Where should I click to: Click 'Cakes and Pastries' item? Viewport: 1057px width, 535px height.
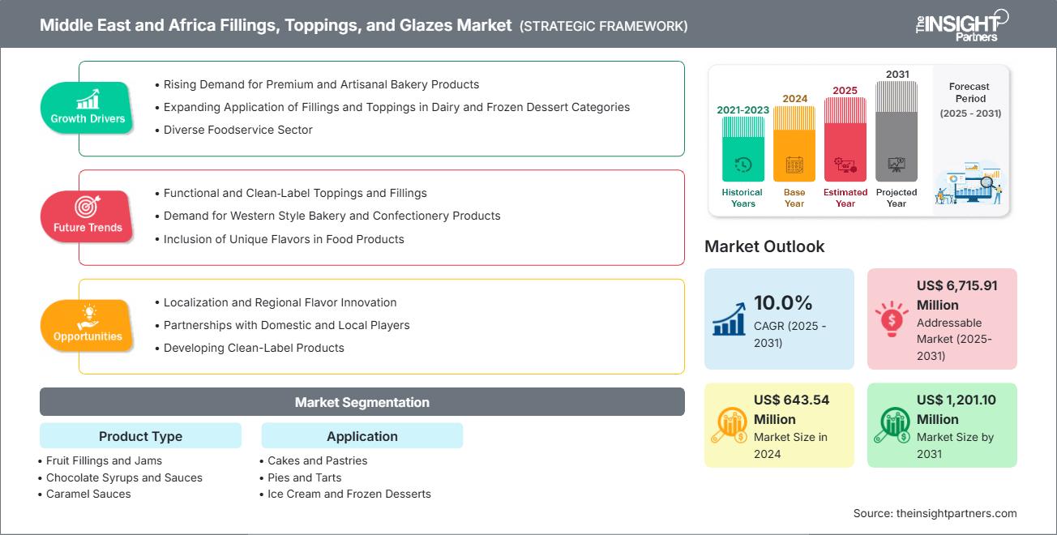[x=317, y=460]
